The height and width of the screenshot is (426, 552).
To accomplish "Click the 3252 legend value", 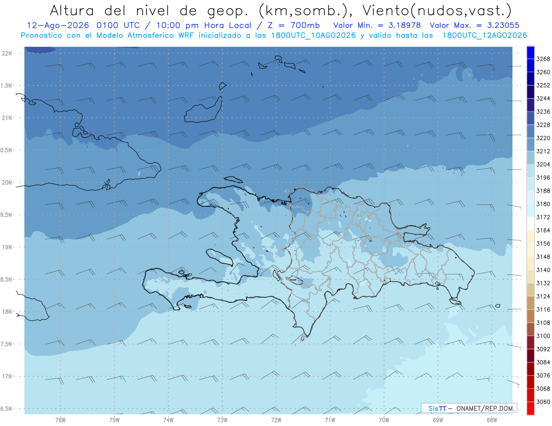I will point(543,85).
